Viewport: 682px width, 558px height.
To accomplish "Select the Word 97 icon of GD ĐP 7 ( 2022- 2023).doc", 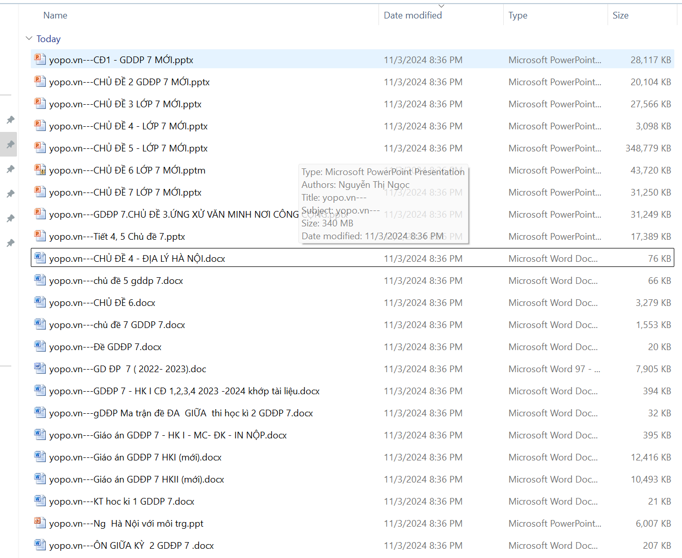I will [x=40, y=368].
